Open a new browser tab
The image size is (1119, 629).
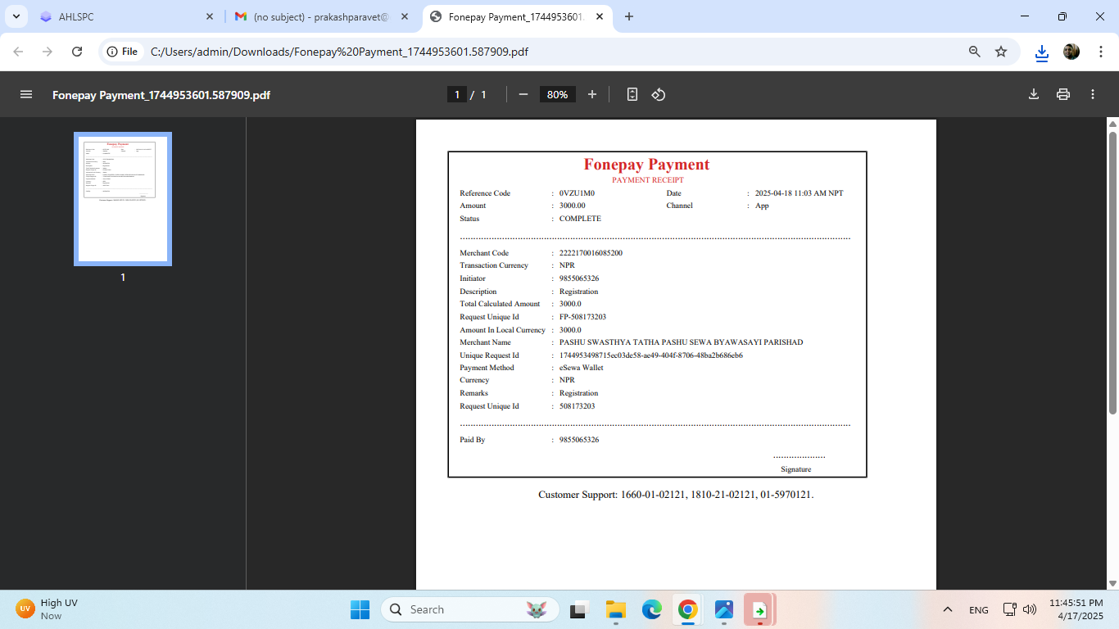tap(629, 16)
